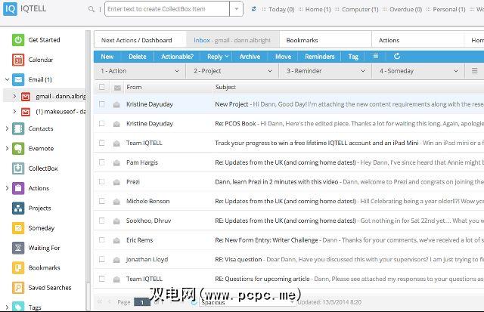Switch to the Actions tab
Image resolution: width=484 pixels, height=312 pixels.
click(x=418, y=40)
